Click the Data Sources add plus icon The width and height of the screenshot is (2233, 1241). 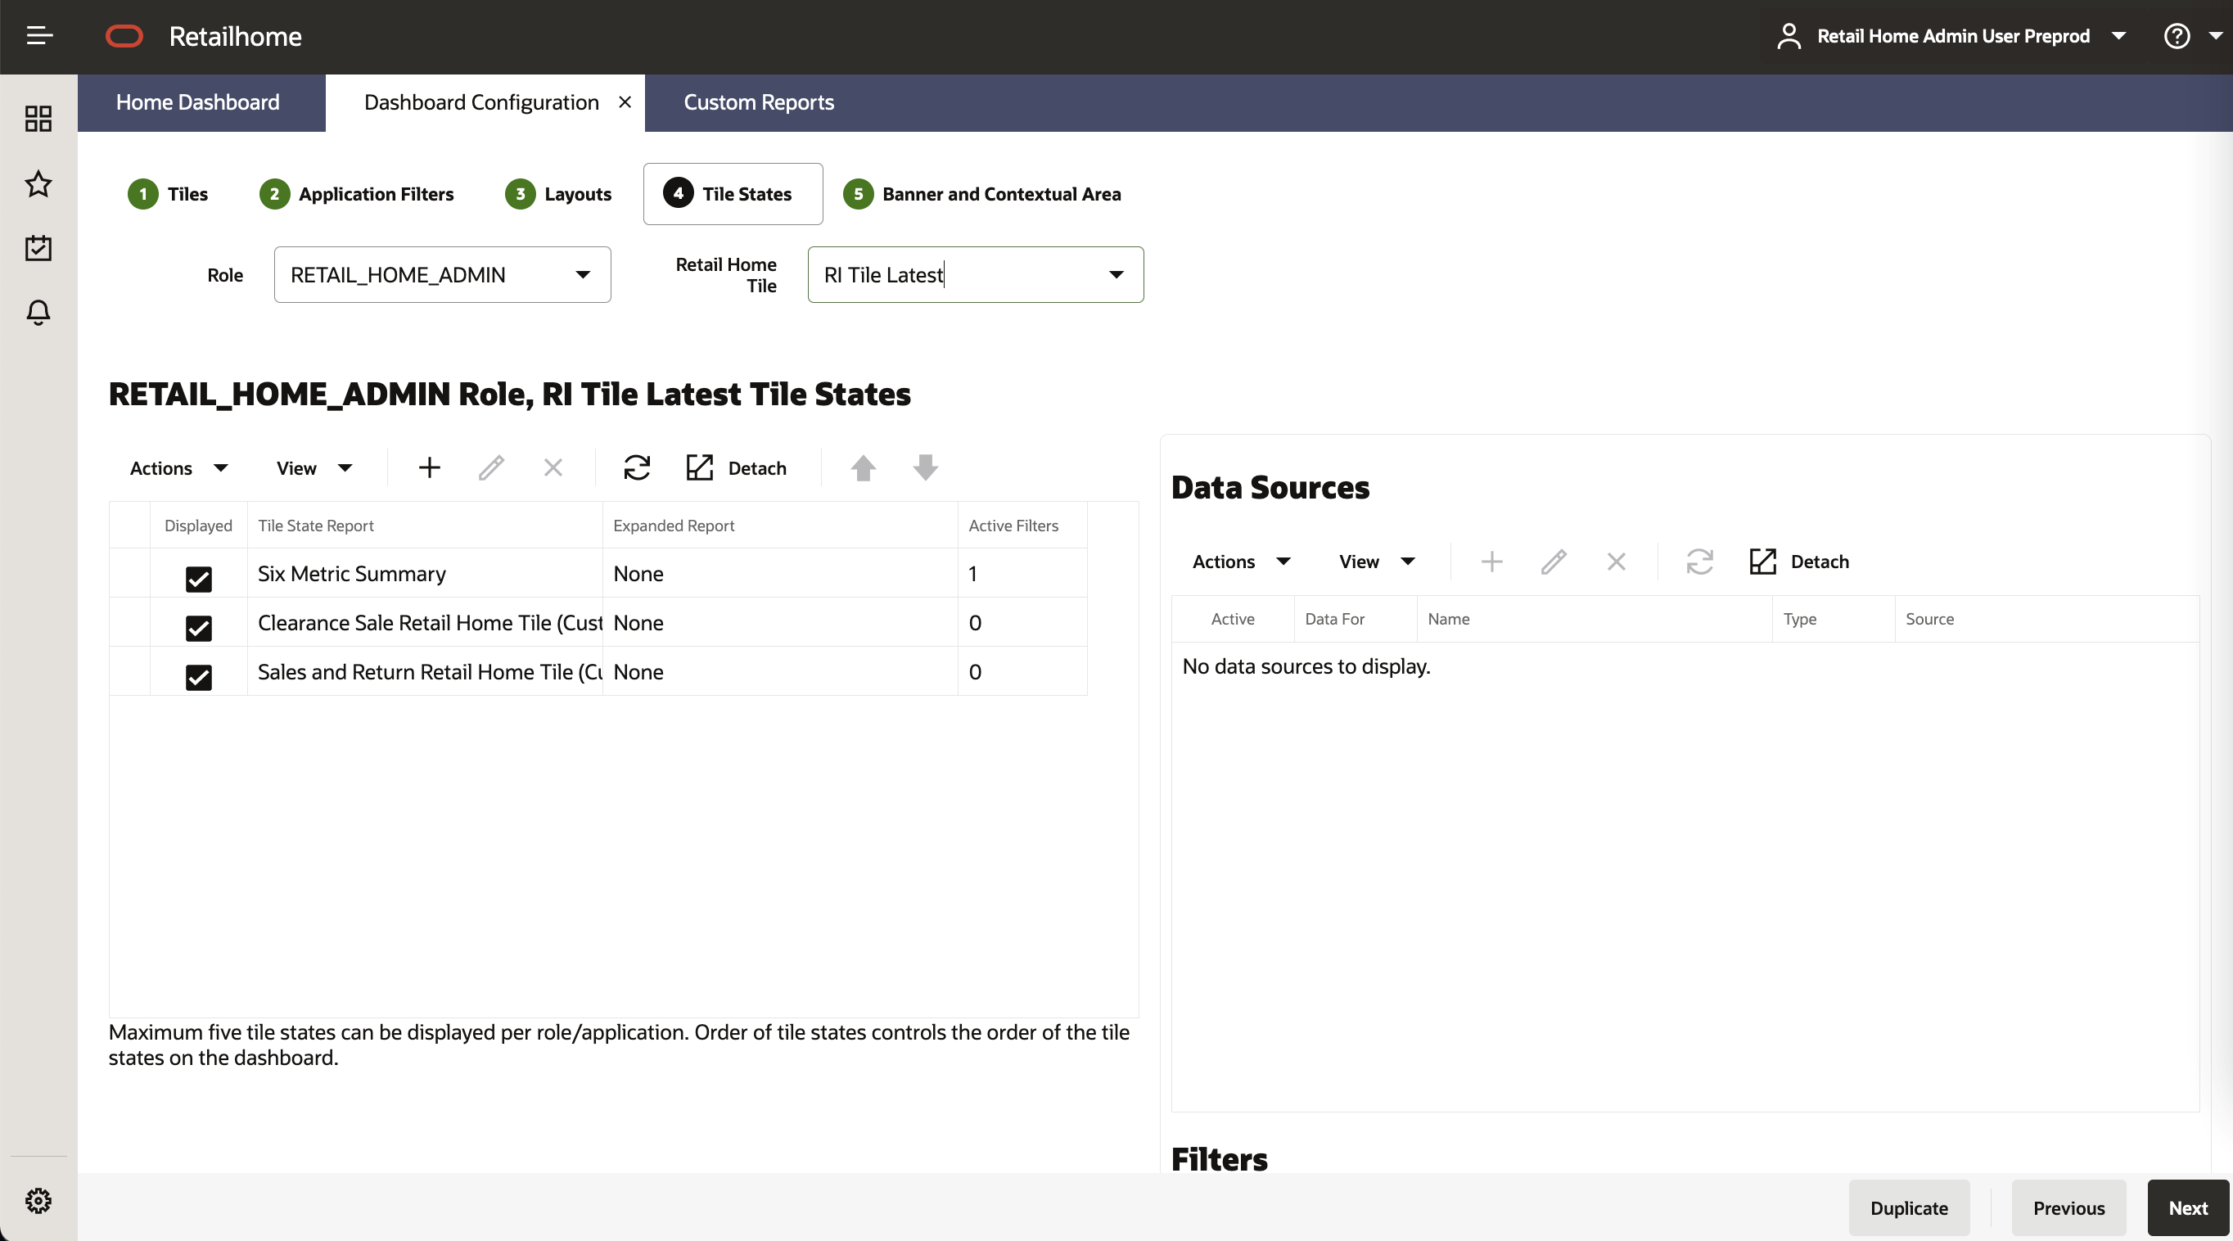point(1492,562)
